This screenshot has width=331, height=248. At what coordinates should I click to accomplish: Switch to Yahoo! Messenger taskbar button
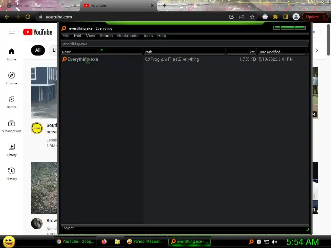pos(146,242)
